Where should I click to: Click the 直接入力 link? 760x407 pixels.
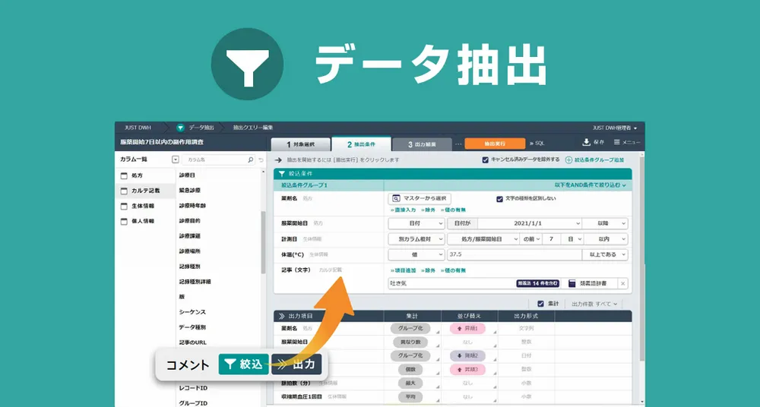click(x=403, y=210)
